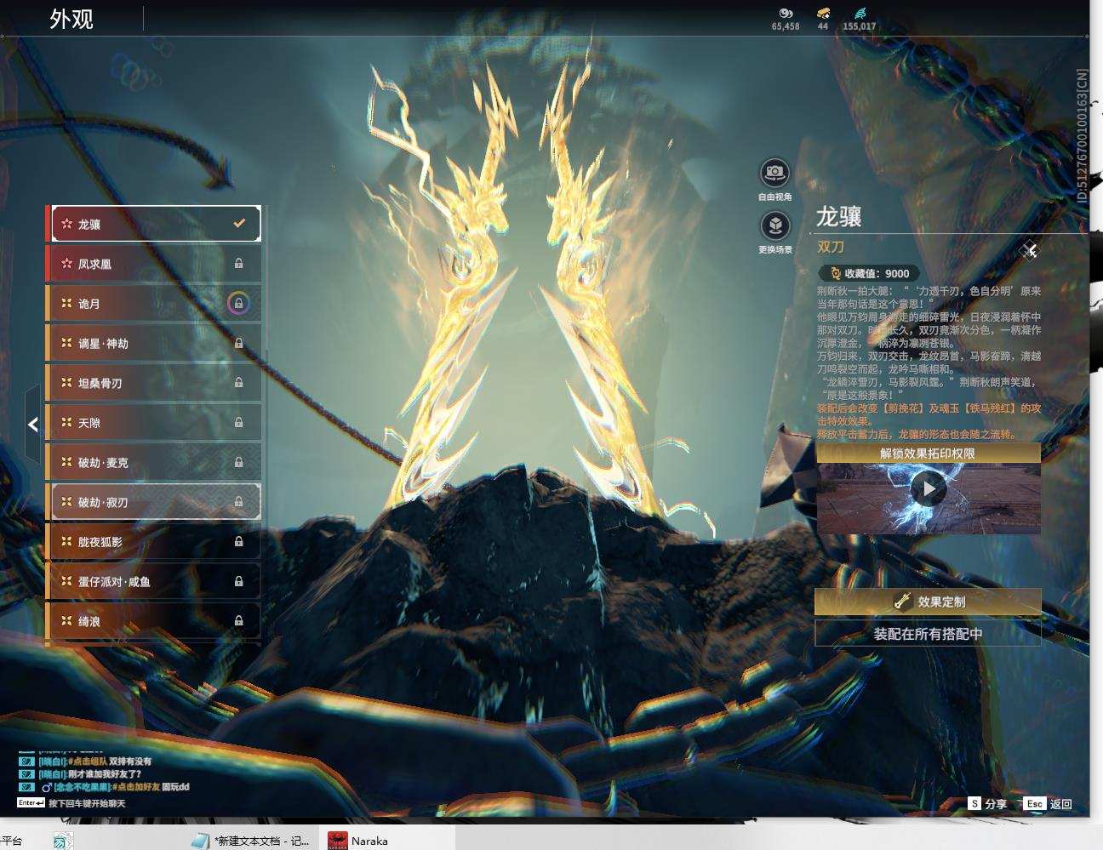Screen dimensions: 1103x850
Task: Click the lock icon on 谪星·神劫 row
Action: tap(239, 343)
